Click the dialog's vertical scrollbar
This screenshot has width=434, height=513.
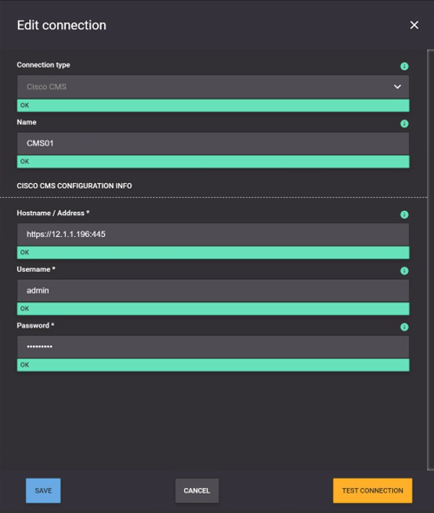pos(430,260)
